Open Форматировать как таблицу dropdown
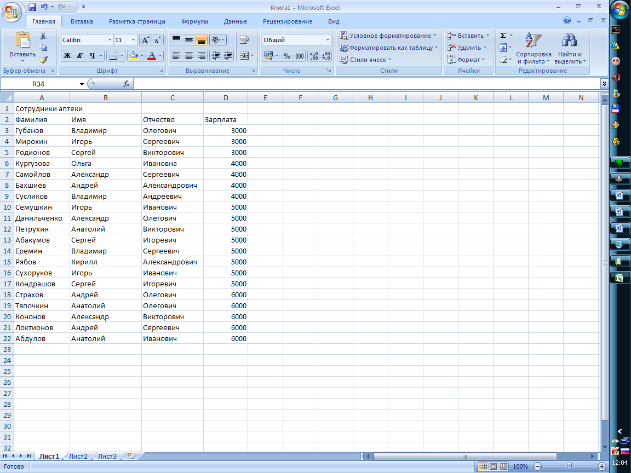 tap(389, 48)
